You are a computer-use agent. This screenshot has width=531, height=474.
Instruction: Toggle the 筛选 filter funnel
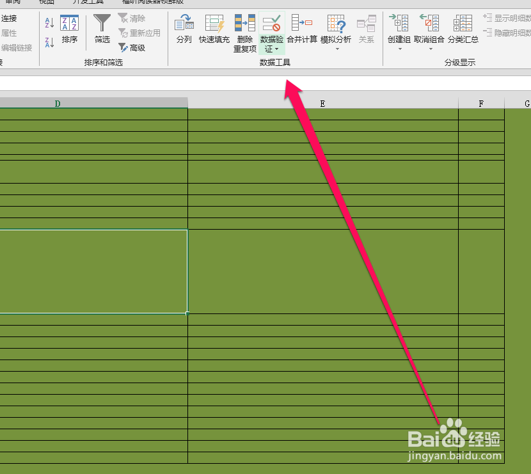[102, 29]
